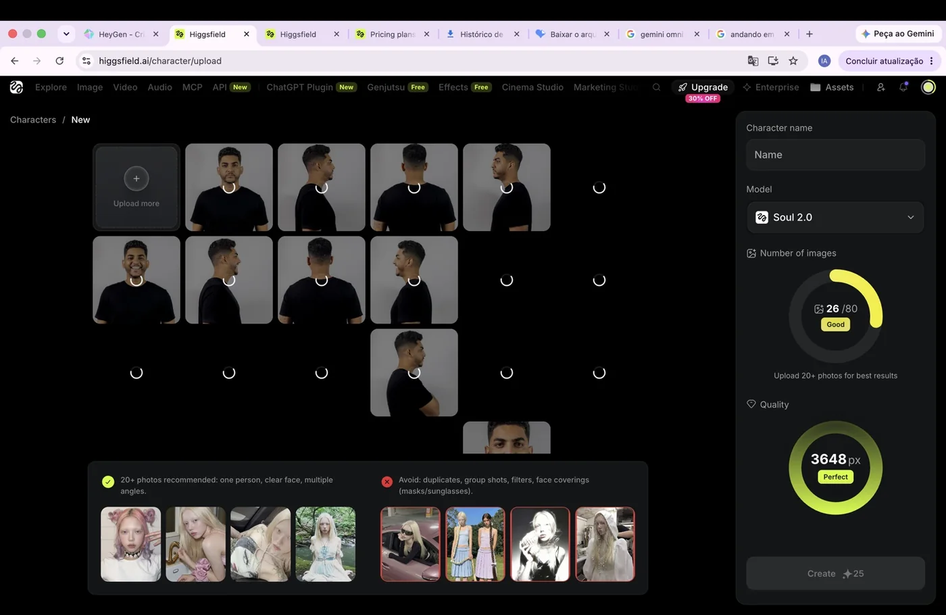Image resolution: width=946 pixels, height=615 pixels.
Task: Click the pink-haired example photo
Action: click(131, 544)
